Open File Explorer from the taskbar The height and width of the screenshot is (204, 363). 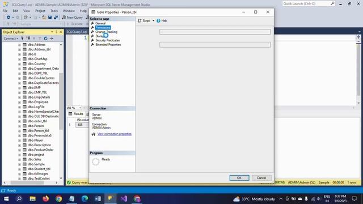(32, 199)
